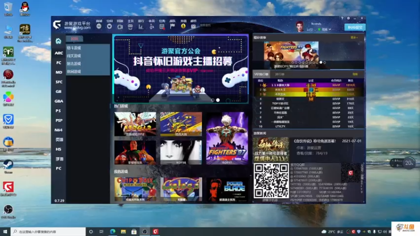Click the QR code image

[271, 180]
